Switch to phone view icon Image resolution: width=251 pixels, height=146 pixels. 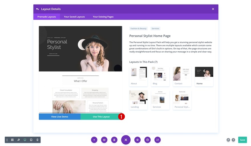tap(37, 140)
